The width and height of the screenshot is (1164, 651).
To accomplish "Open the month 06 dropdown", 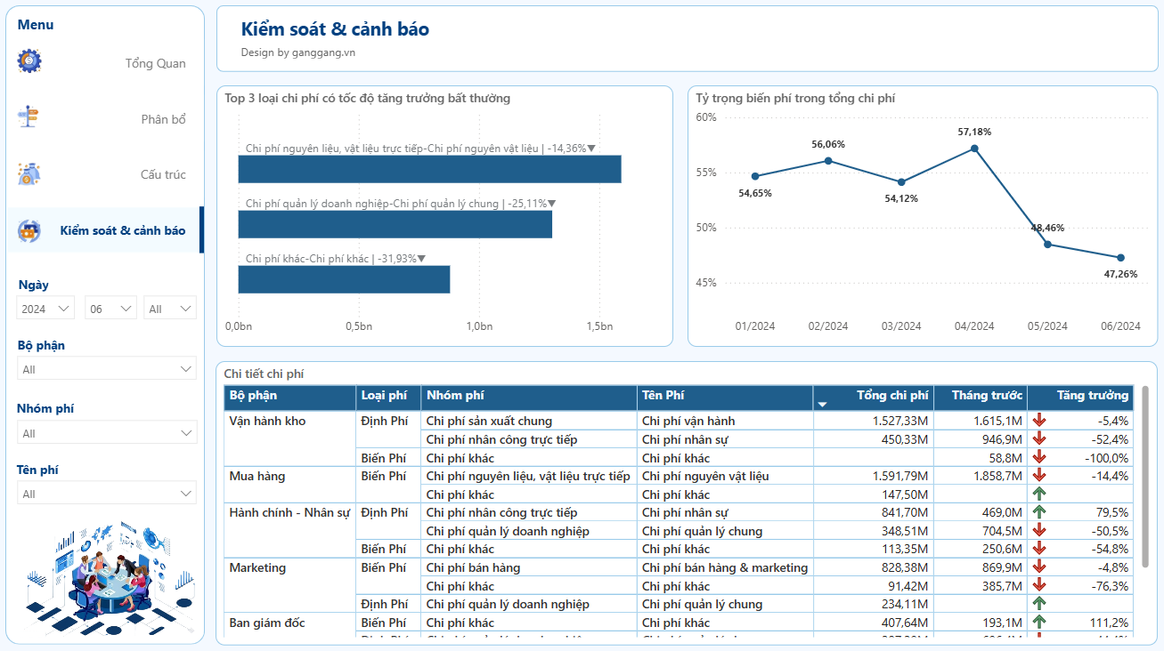I will click(110, 309).
